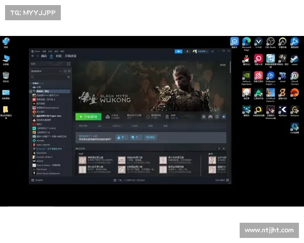This screenshot has width=304, height=243.
Task: Click the Add a Game button
Action: (37, 180)
